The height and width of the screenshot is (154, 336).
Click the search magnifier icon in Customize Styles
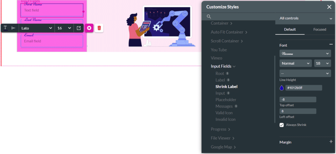tap(209, 16)
